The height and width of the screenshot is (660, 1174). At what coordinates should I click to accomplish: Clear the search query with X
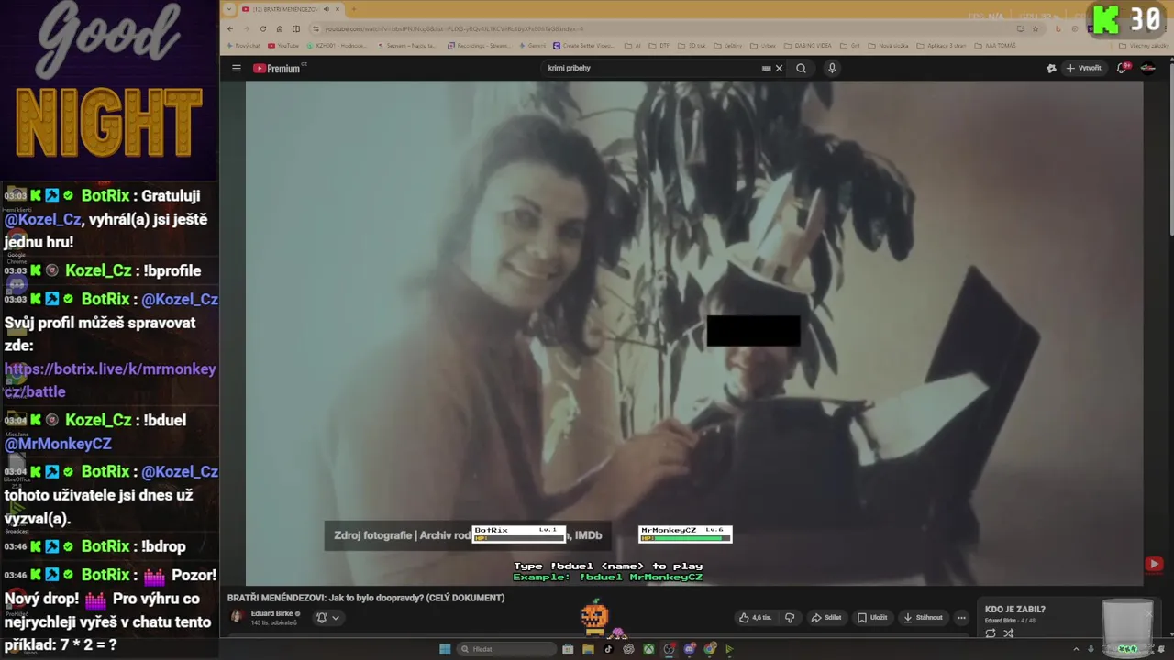click(x=779, y=68)
